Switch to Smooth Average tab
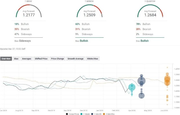The image size is (180, 115). point(75,59)
